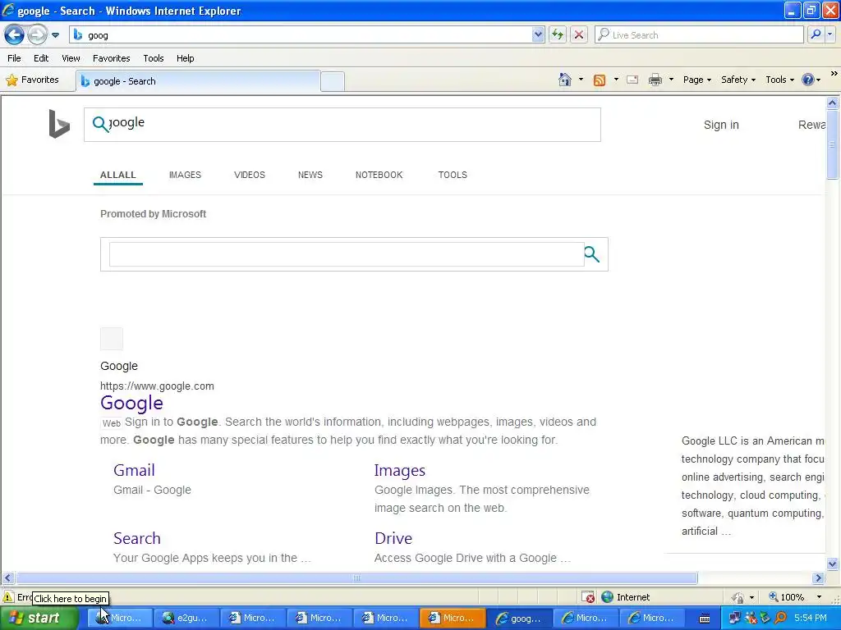This screenshot has height=630, width=841.
Task: Select the google - Search tab
Action: [199, 81]
